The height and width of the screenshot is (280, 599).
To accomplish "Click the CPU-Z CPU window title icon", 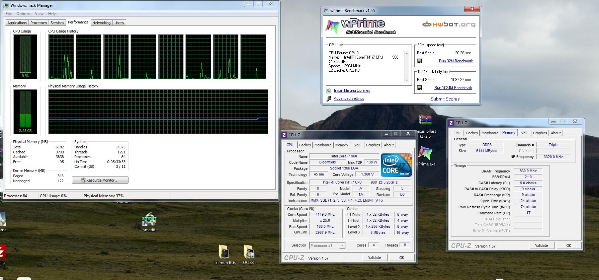I will pos(284,135).
